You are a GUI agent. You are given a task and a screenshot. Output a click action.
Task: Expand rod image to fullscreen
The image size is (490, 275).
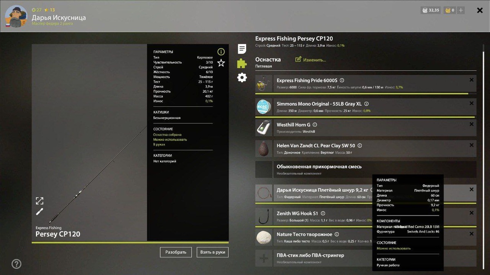pos(39,201)
